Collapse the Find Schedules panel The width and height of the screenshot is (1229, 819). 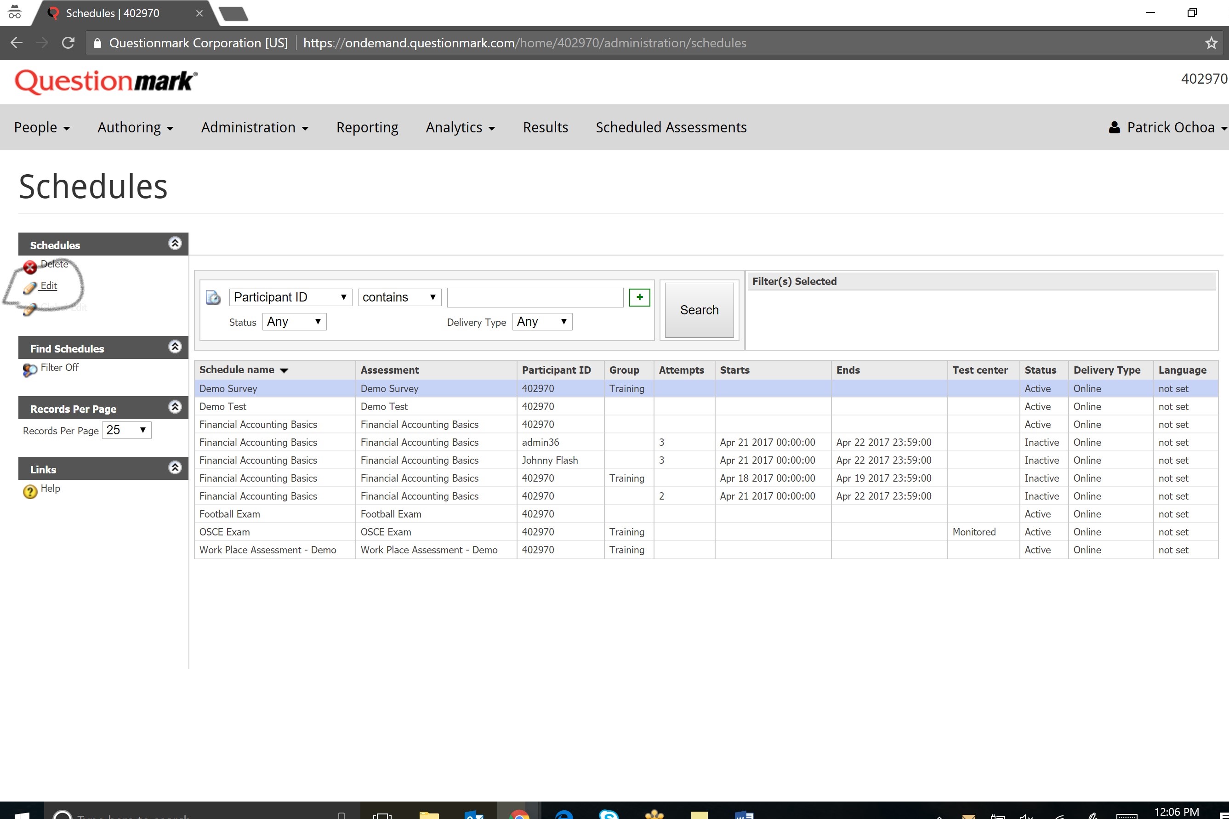click(x=175, y=347)
